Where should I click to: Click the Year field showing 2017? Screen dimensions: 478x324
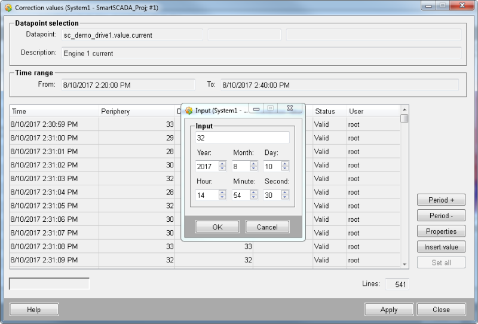[206, 167]
